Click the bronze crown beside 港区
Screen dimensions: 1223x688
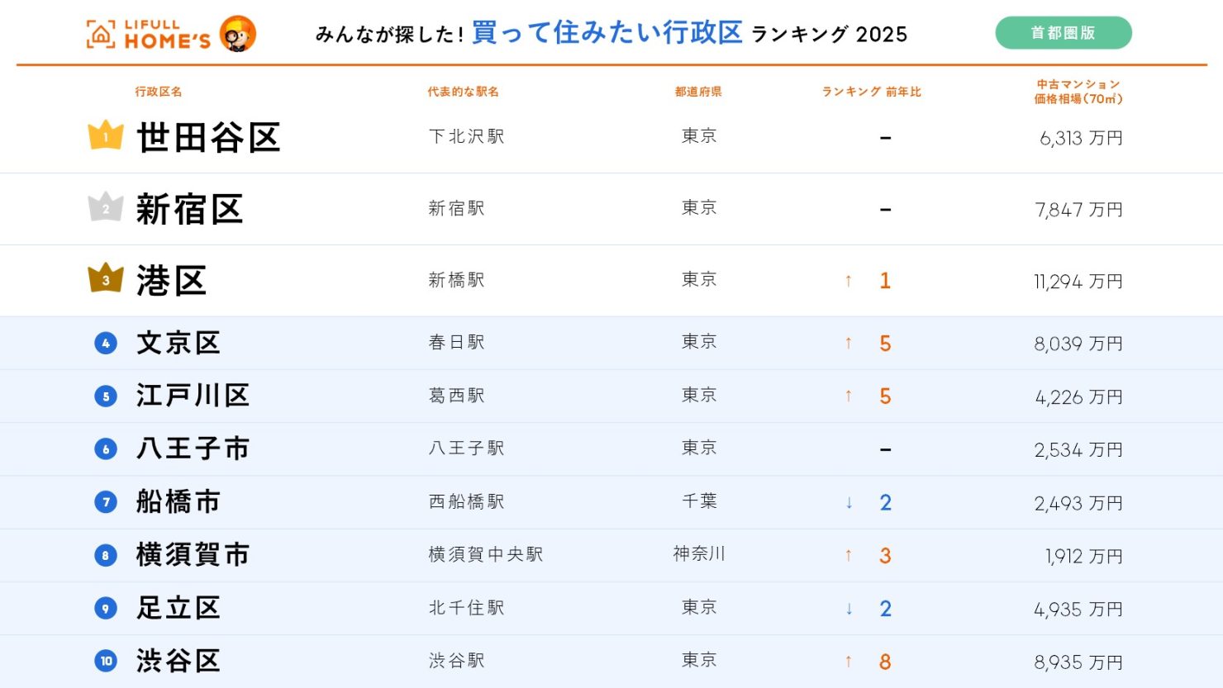pos(106,277)
